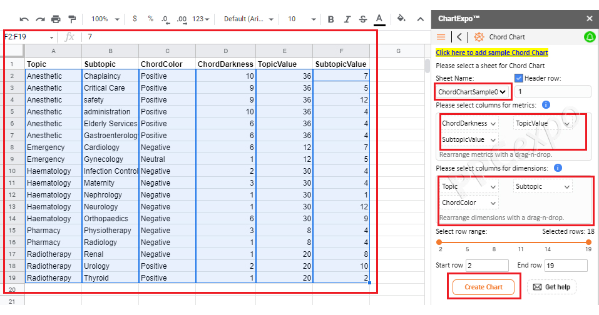The width and height of the screenshot is (599, 315).
Task: Click the undo arrow in the toolbar
Action: point(24,19)
